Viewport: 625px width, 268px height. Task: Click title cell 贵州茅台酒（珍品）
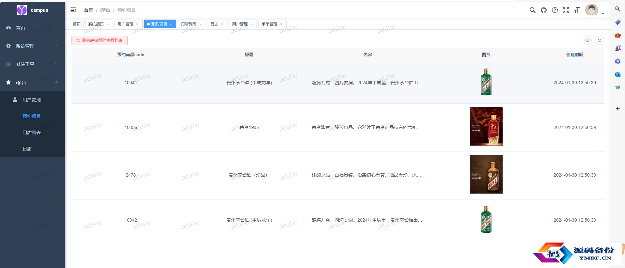[249, 175]
